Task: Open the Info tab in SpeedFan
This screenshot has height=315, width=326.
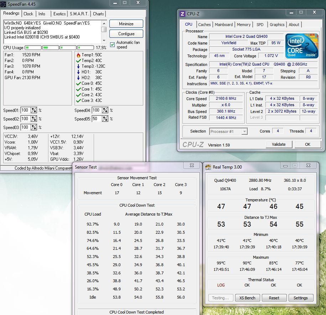Action: 42,14
